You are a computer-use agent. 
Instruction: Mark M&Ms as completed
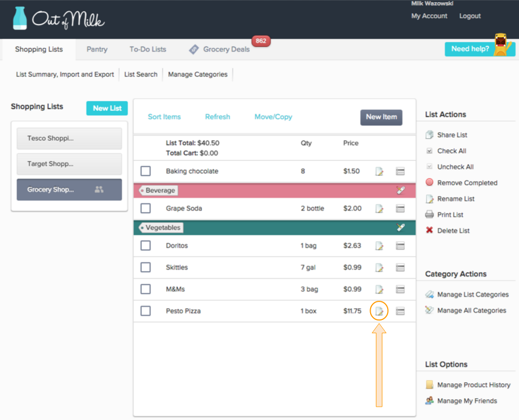pyautogui.click(x=146, y=289)
